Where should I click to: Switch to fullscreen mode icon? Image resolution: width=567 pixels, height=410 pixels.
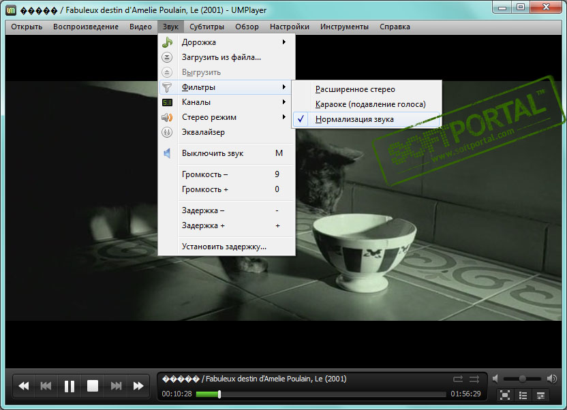(505, 395)
